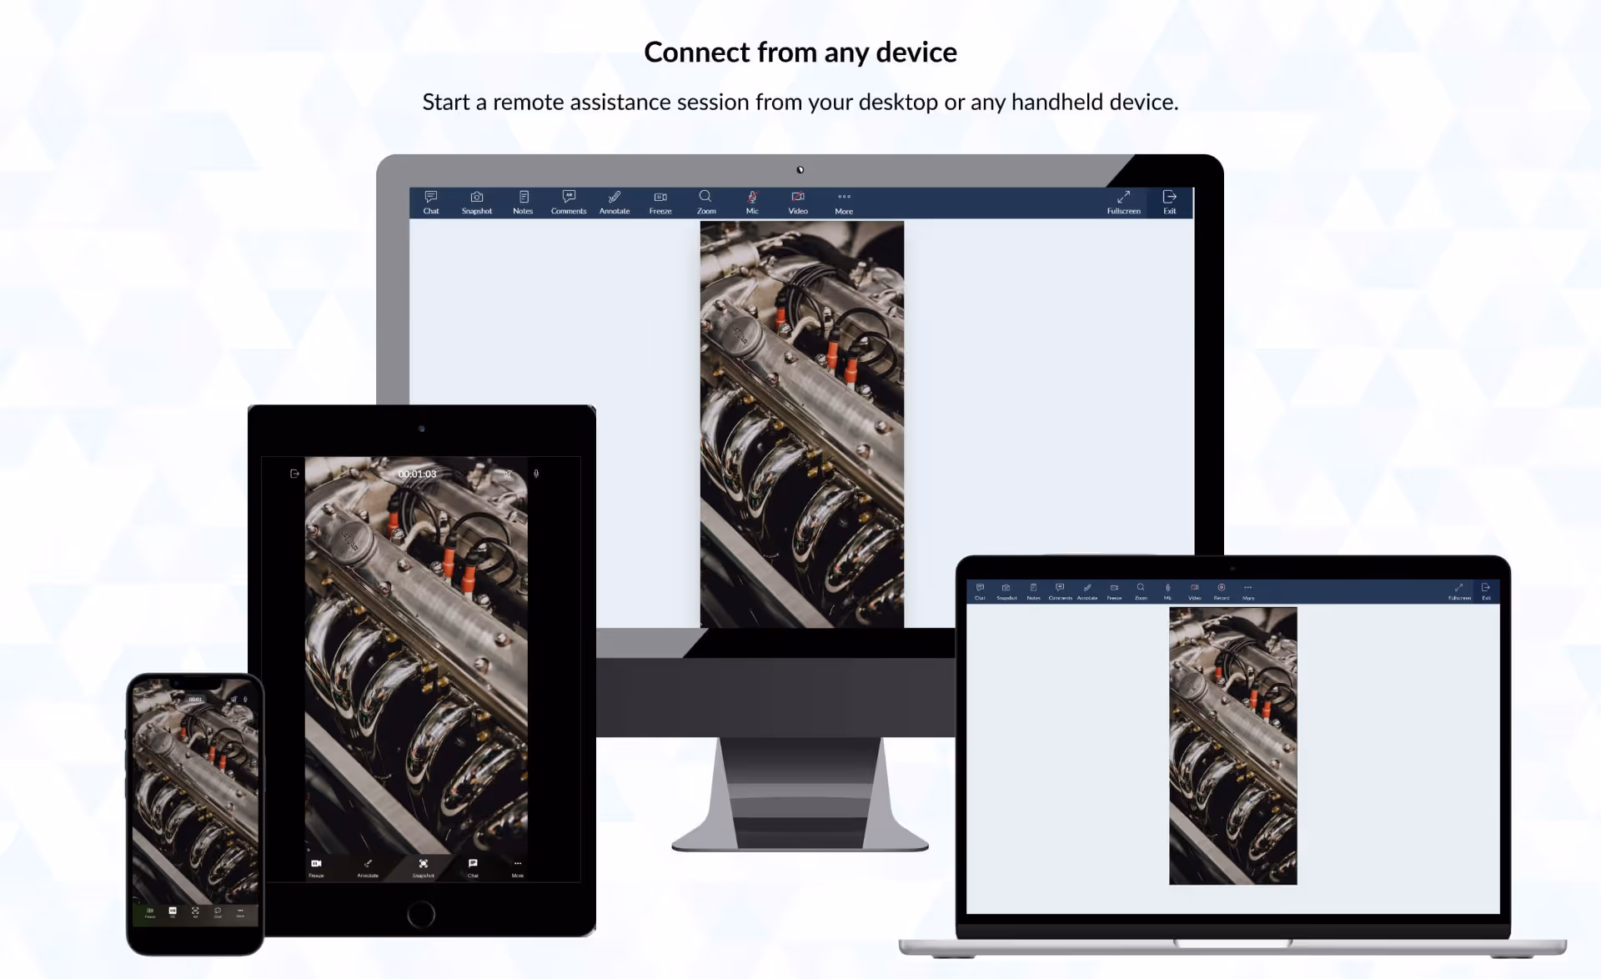
Task: Open the More menu on the desktop monitor
Action: coord(844,203)
